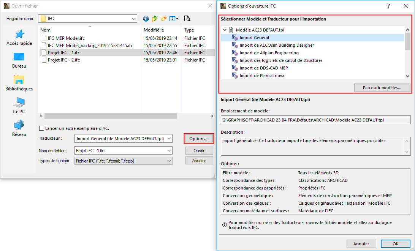Go up one folder level
415x251 pixels.
point(155,19)
